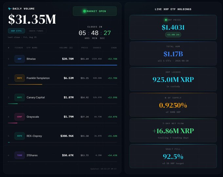Click the Franklin Templeton ETF name
The image size is (223, 177).
tap(38, 78)
